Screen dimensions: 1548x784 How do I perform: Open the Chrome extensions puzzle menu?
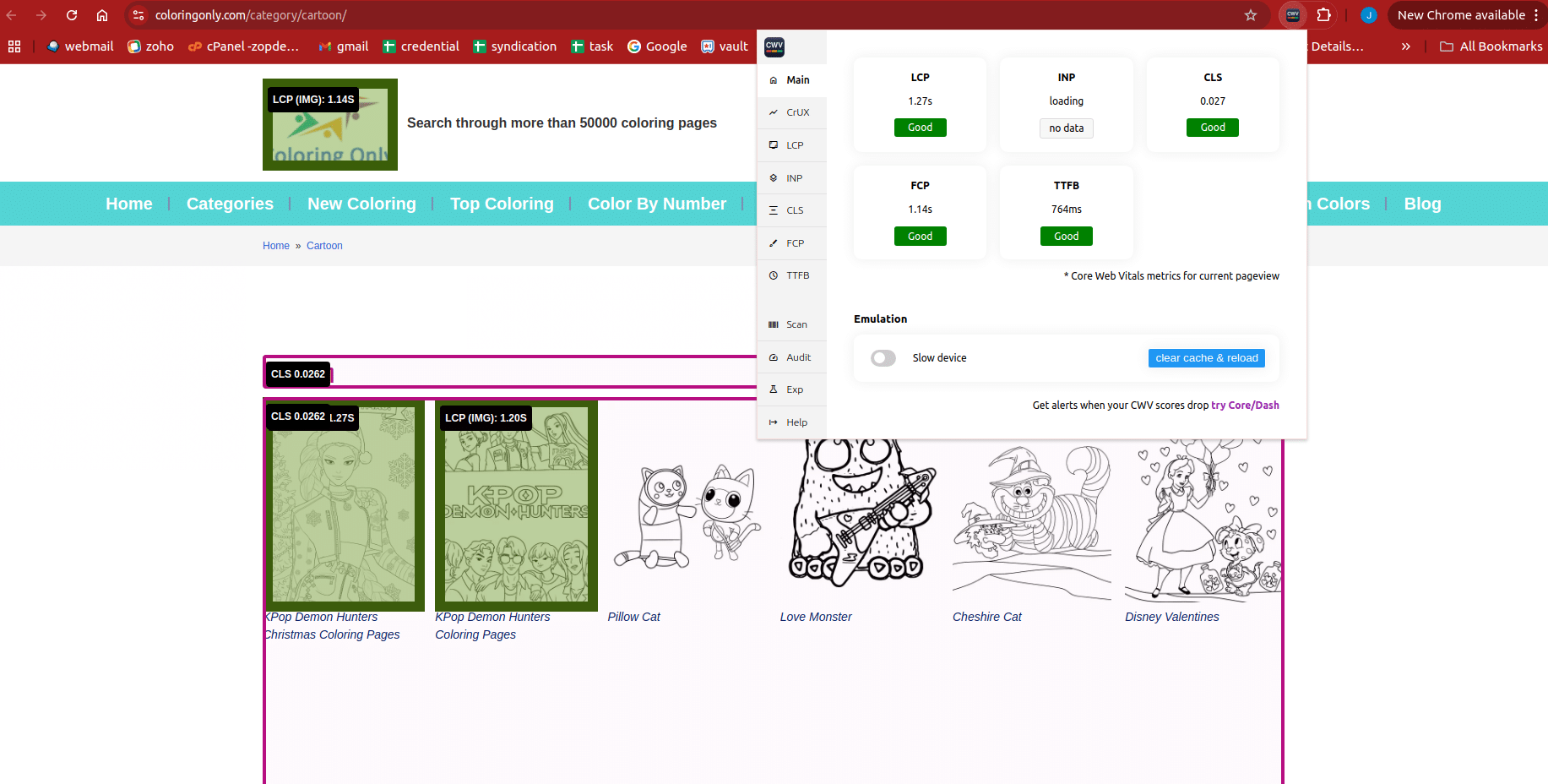[x=1323, y=15]
